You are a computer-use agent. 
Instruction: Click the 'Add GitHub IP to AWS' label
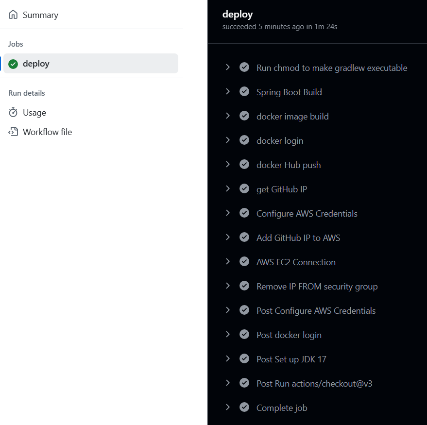pos(298,238)
